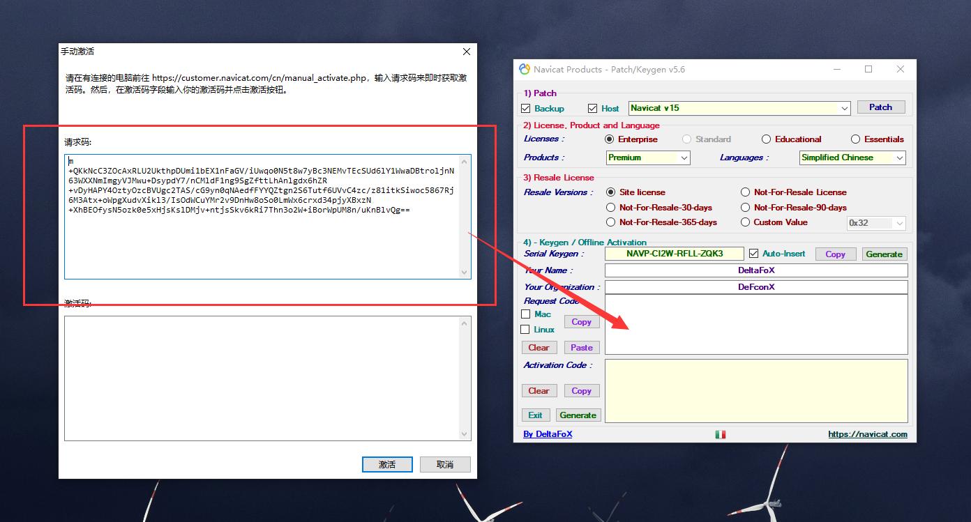Close the Navicat Keygen window
This screenshot has width=971, height=522.
coord(901,69)
